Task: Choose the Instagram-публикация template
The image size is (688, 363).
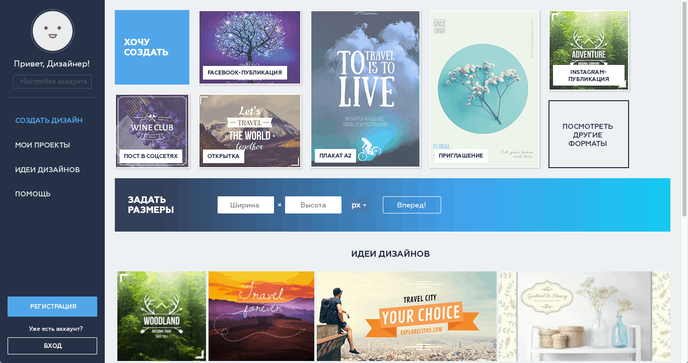Action: [x=589, y=50]
